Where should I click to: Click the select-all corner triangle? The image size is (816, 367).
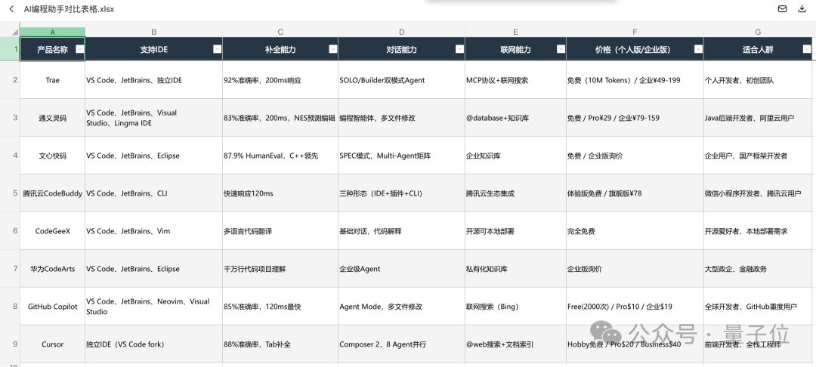click(x=14, y=32)
